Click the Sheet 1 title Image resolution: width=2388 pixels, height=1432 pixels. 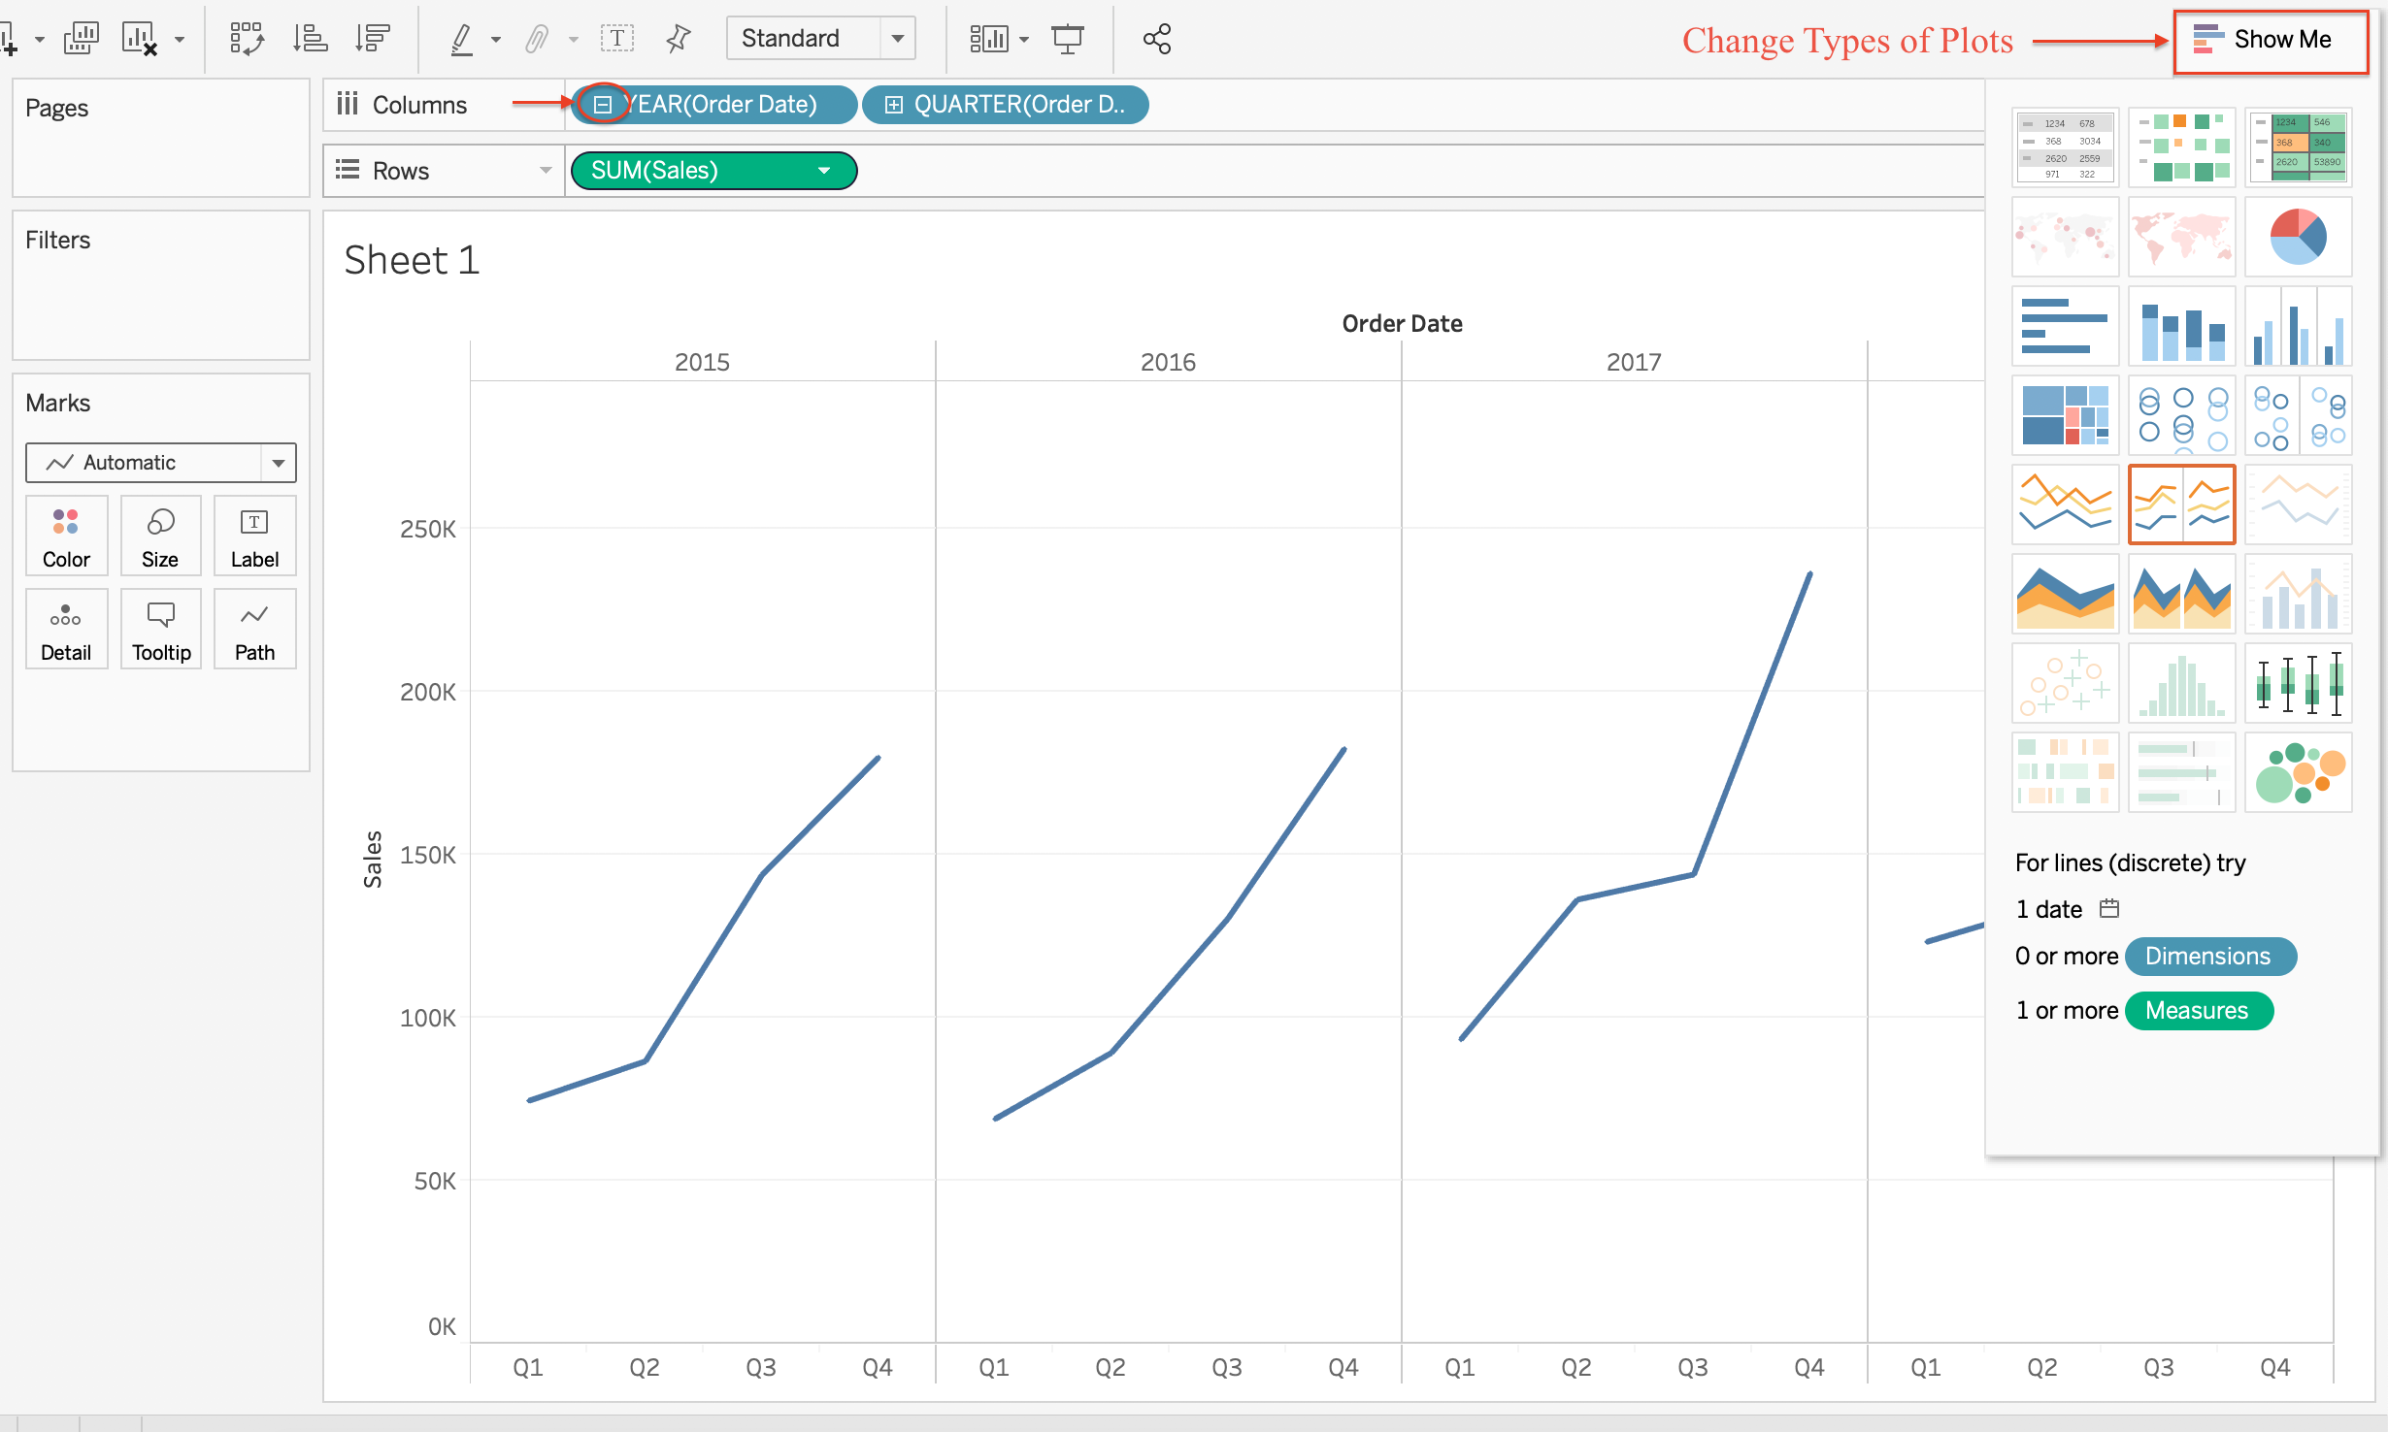[x=412, y=260]
